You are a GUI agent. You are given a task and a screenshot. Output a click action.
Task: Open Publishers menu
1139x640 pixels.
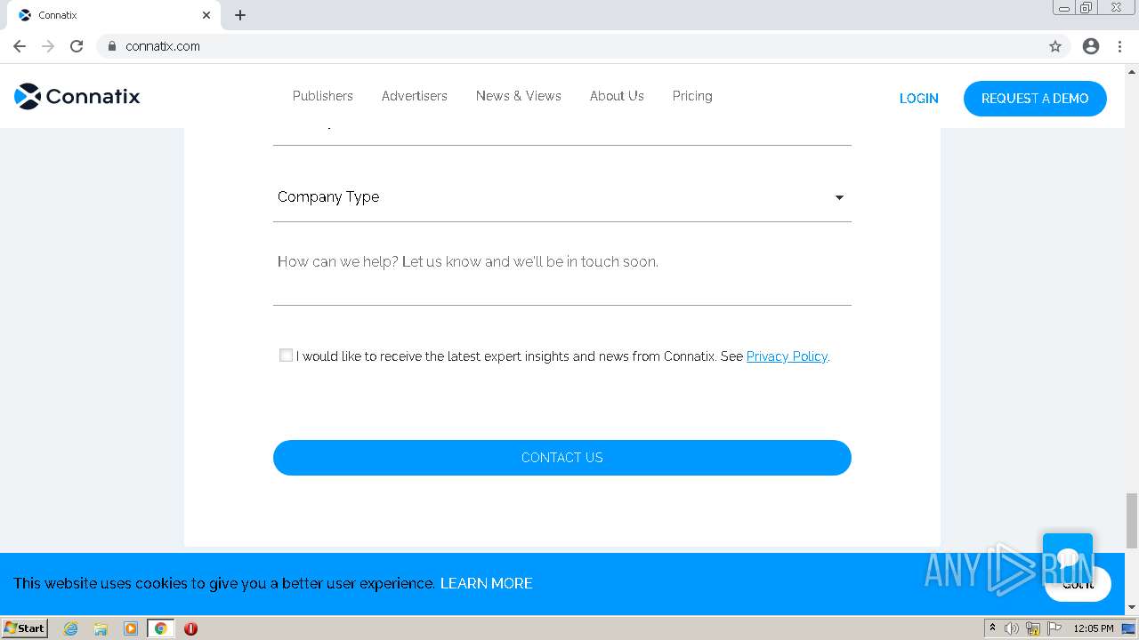(323, 96)
